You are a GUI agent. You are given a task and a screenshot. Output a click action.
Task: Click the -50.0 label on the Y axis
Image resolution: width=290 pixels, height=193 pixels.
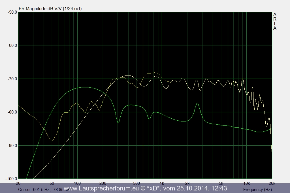point(12,12)
